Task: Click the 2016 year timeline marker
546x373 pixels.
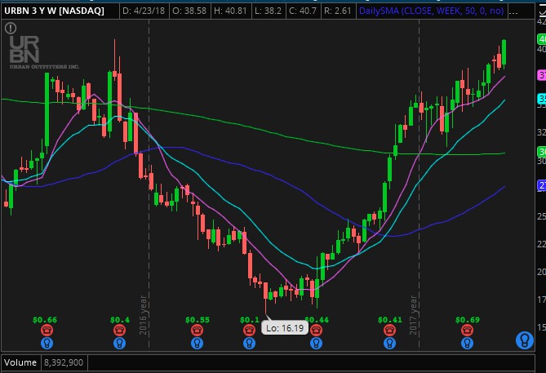Action: [x=143, y=315]
